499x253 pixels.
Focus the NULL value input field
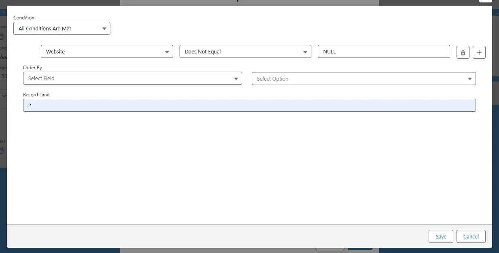click(383, 52)
